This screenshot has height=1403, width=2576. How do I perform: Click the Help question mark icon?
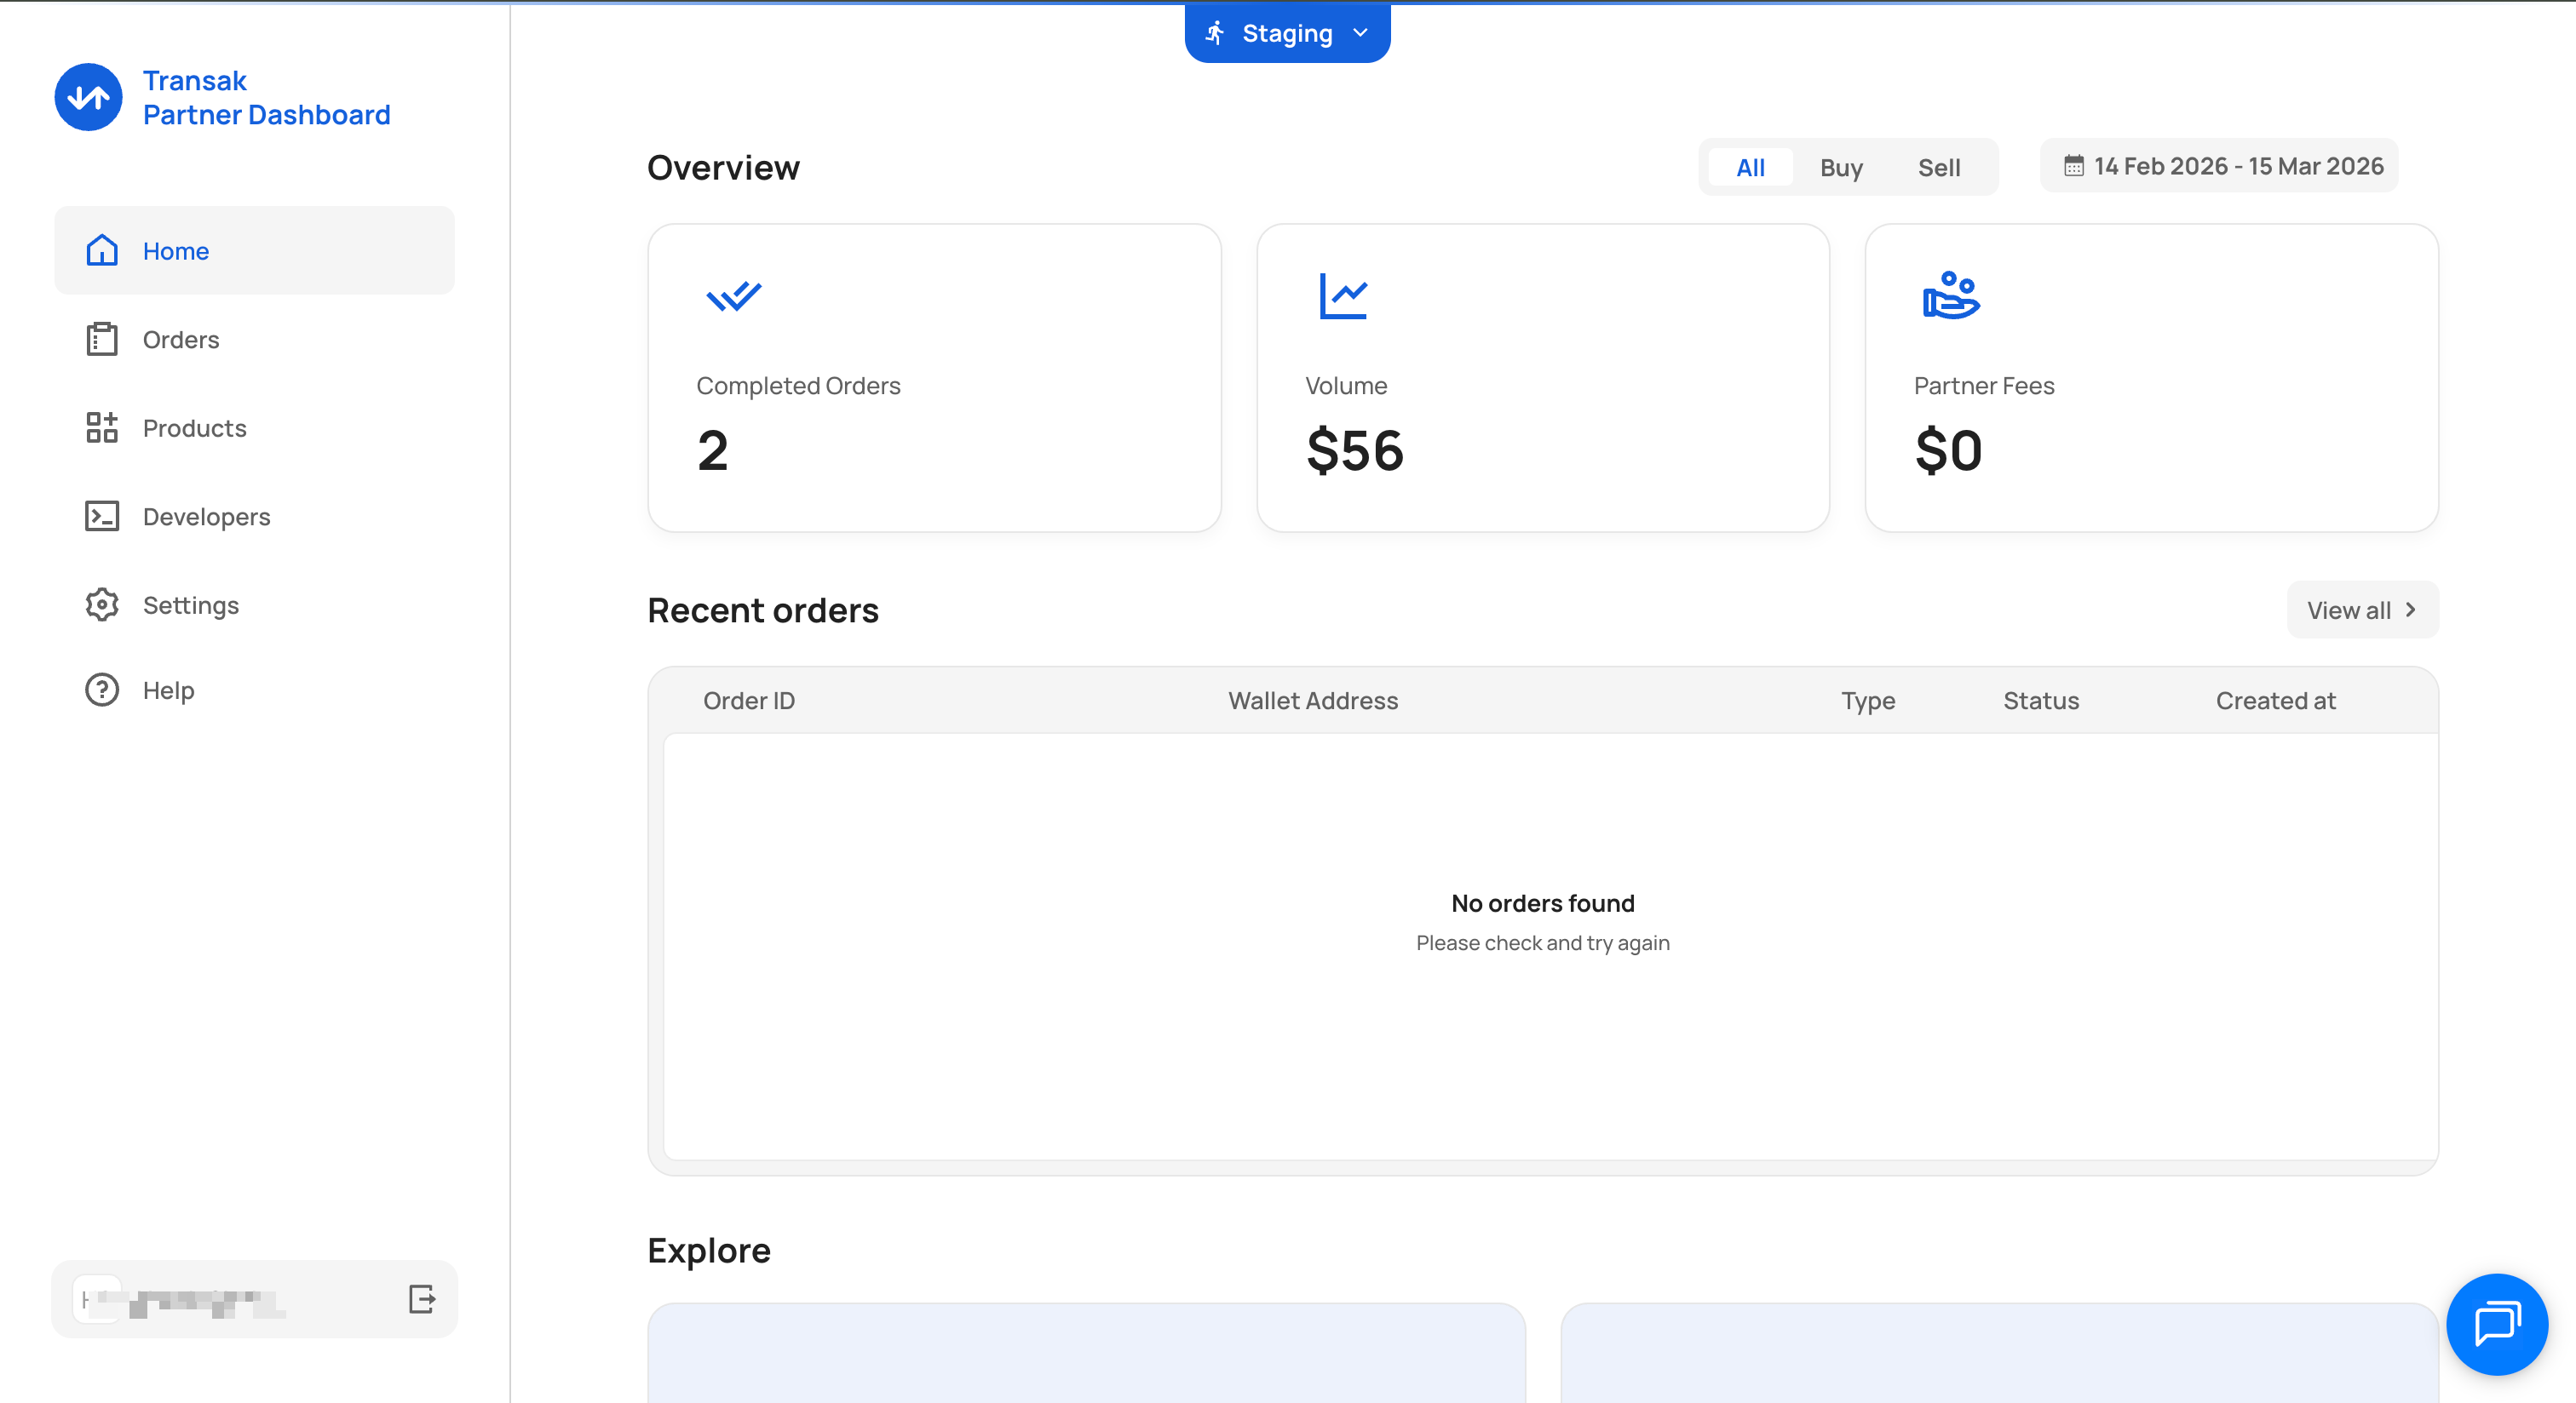(102, 690)
